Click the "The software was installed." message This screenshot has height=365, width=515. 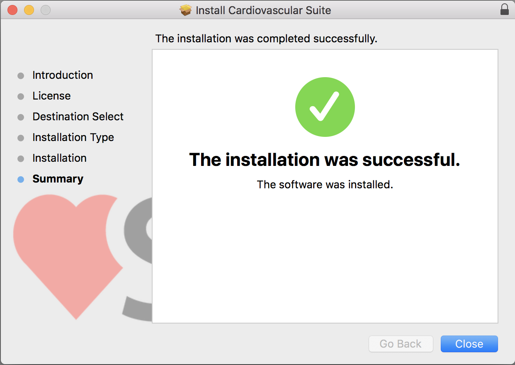(325, 185)
